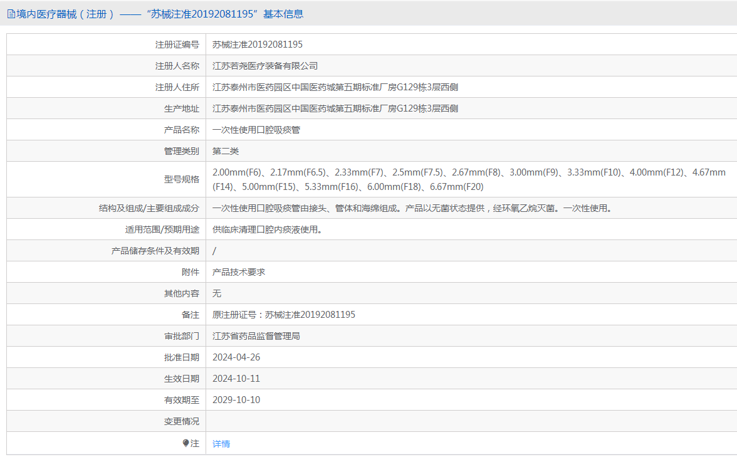Click the 审批部门 label
The height and width of the screenshot is (457, 737).
(x=182, y=336)
